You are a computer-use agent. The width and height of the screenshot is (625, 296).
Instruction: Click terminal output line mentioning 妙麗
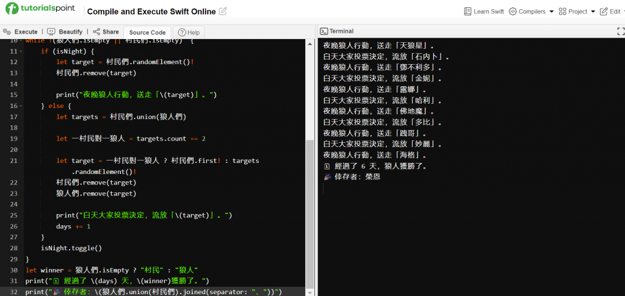(x=383, y=144)
